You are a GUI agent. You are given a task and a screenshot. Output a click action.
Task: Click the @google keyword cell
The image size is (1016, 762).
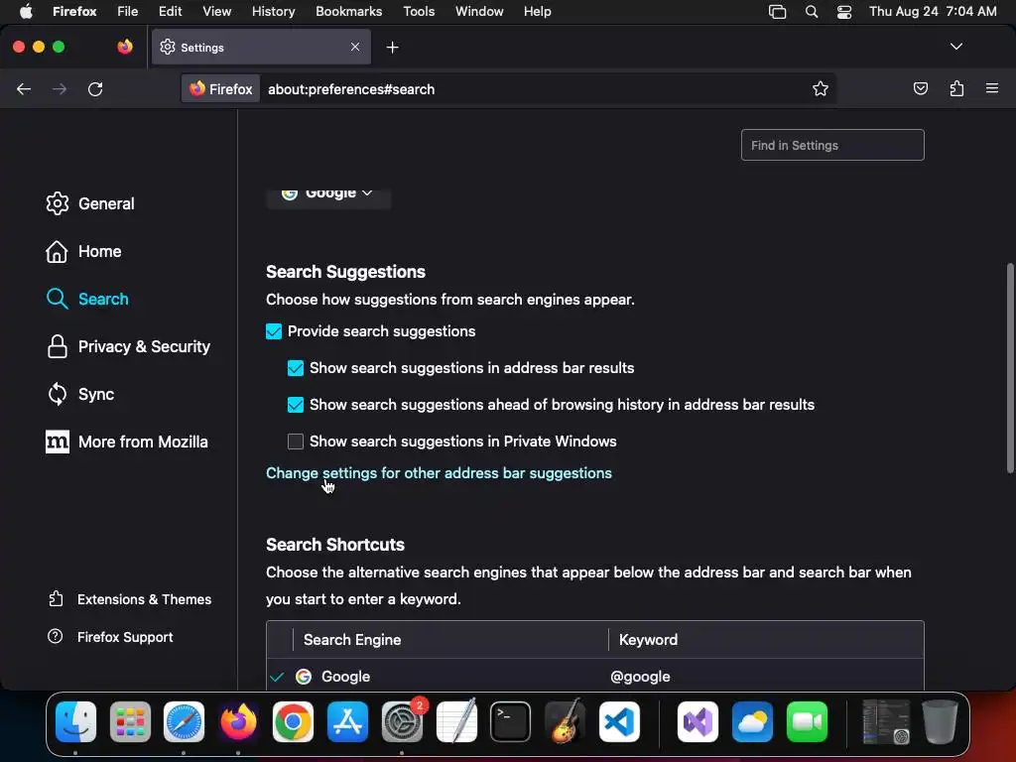(640, 677)
